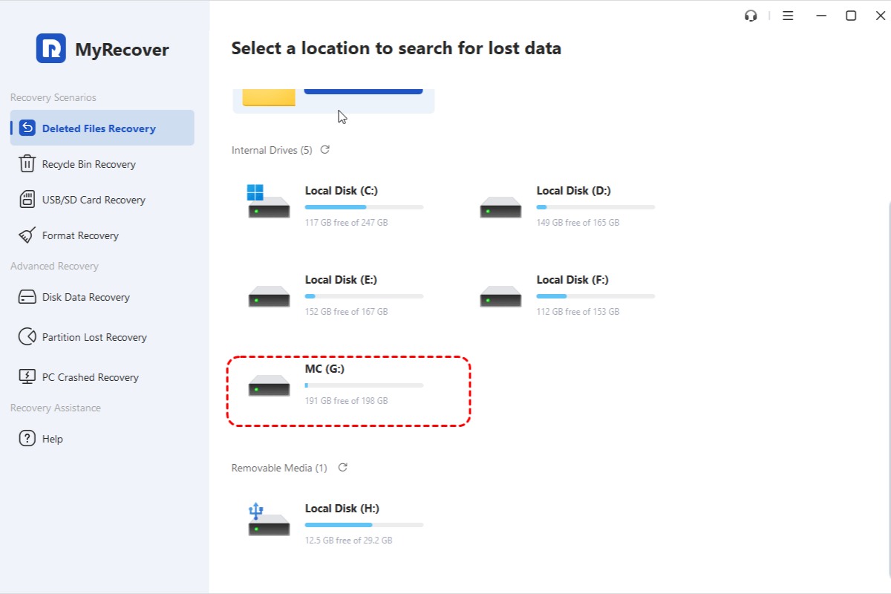
Task: Click the Disk Data Recovery drive icon
Action: [27, 297]
